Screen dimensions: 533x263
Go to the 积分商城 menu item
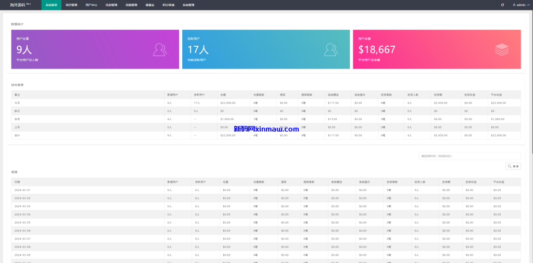click(x=169, y=5)
